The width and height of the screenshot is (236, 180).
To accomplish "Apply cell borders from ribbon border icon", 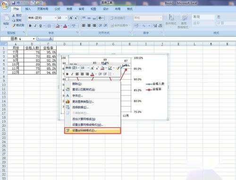I will (49, 25).
